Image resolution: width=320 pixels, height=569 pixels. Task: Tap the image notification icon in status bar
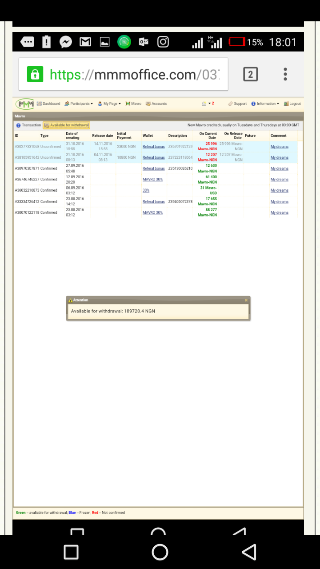[105, 42]
